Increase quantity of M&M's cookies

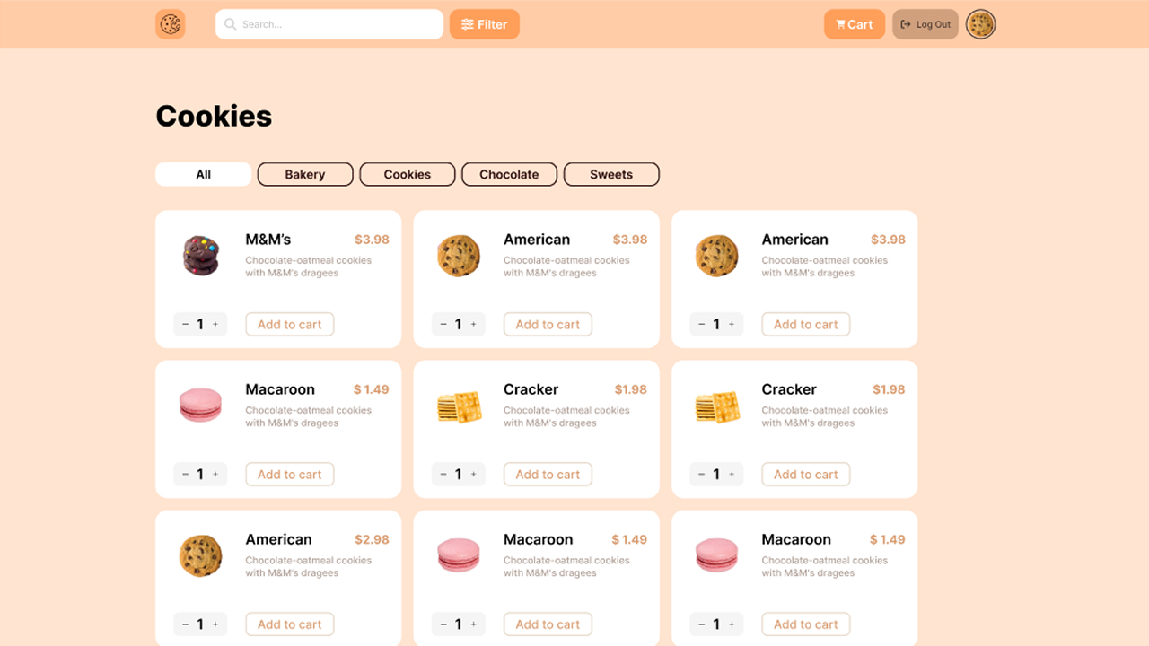point(215,324)
